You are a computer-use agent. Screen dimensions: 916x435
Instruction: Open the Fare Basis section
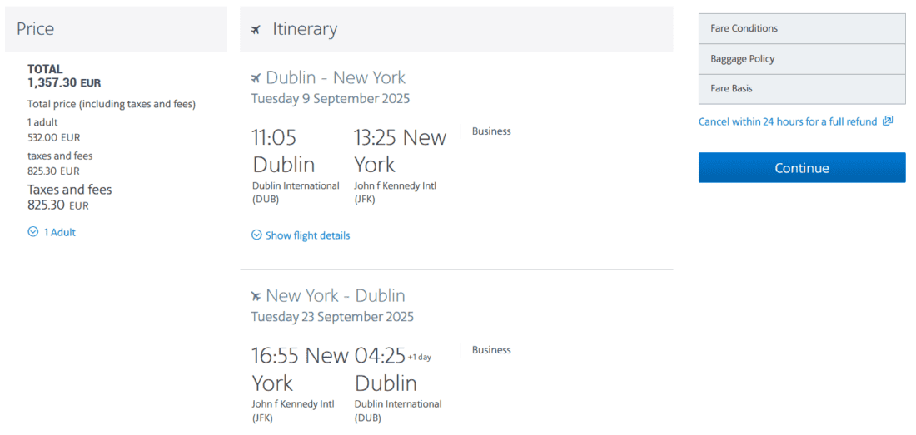tap(801, 89)
